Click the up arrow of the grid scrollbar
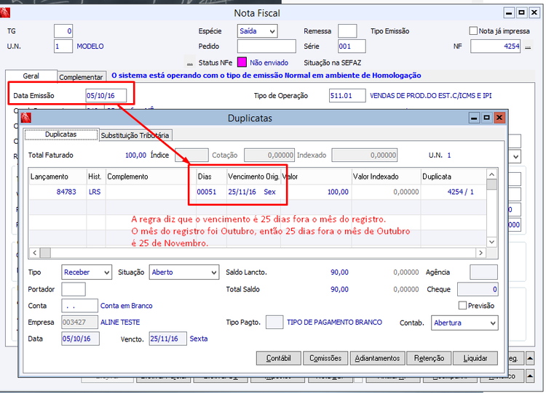The image size is (546, 393). point(491,174)
